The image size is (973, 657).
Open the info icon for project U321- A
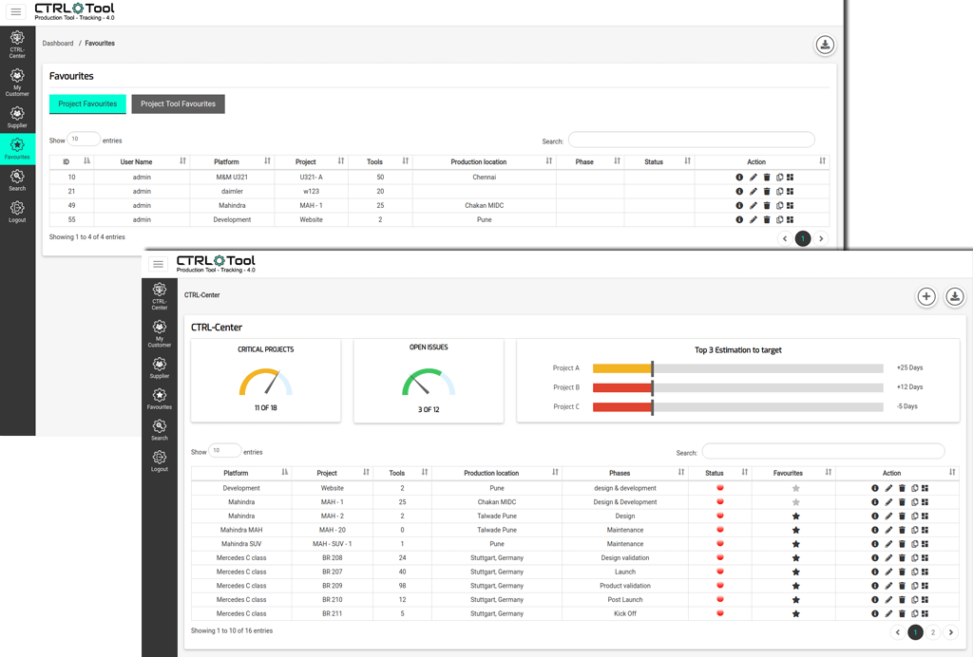[x=739, y=178]
